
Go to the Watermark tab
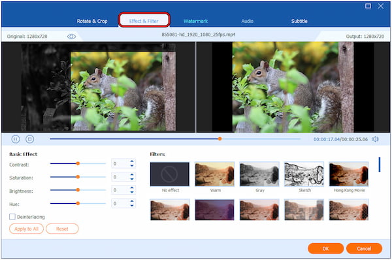[195, 21]
